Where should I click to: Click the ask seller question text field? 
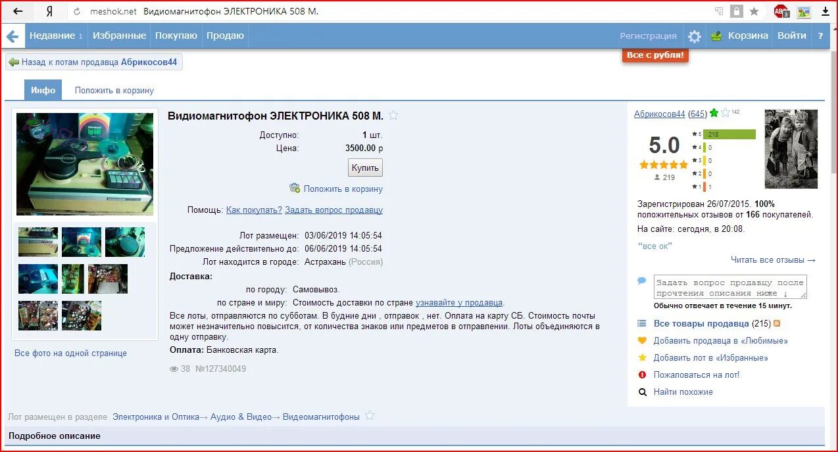(x=730, y=287)
